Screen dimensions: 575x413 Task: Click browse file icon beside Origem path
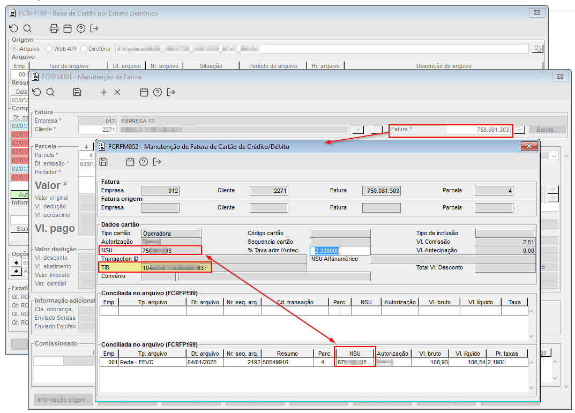[x=537, y=48]
